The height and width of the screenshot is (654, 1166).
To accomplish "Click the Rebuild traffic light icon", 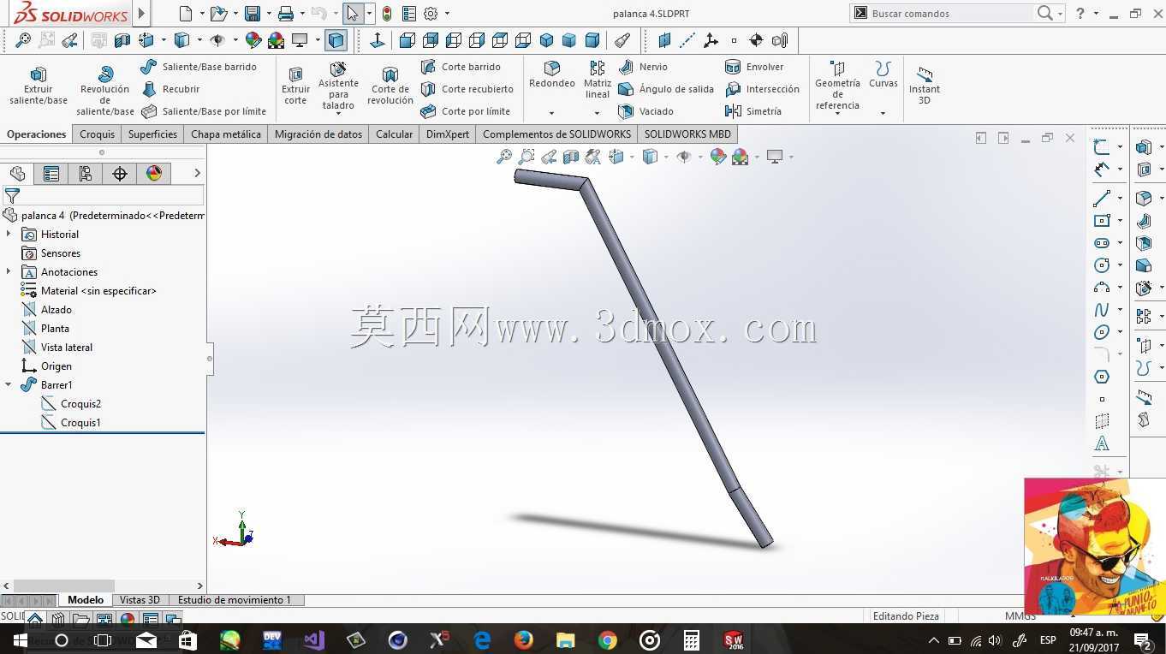I will [387, 13].
